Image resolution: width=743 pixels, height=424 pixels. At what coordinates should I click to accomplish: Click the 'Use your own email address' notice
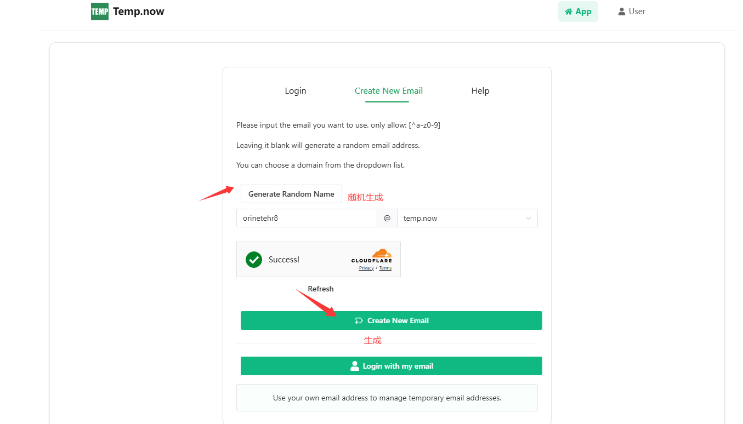point(387,398)
